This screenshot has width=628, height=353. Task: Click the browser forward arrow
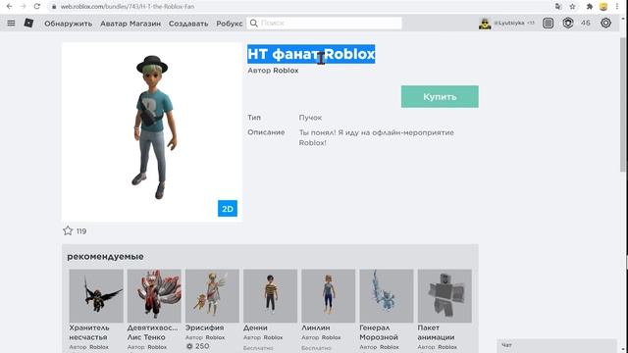coord(23,7)
